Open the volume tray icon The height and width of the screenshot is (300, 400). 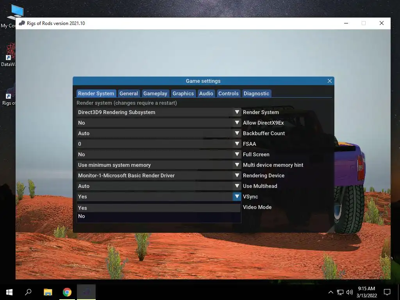[349, 292]
